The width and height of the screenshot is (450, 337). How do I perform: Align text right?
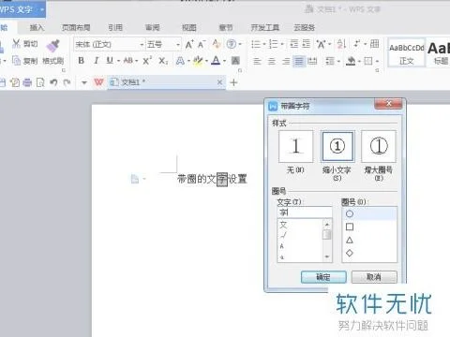(286, 61)
